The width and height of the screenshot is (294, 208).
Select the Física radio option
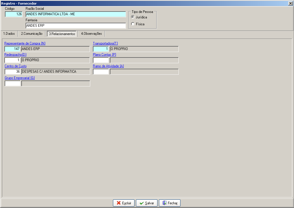click(133, 24)
